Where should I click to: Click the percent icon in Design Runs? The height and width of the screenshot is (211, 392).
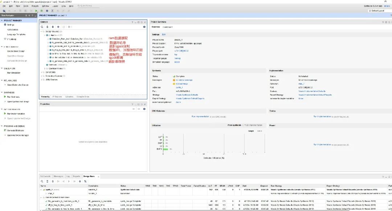[x=85, y=181]
